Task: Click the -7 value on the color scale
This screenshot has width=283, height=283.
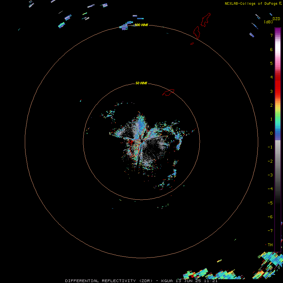Action: coord(270,231)
